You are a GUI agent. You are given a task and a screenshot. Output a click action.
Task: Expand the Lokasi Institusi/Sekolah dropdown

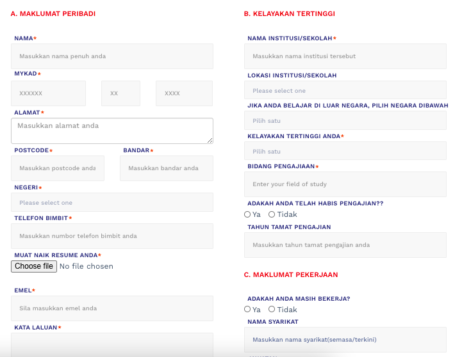pyautogui.click(x=345, y=91)
